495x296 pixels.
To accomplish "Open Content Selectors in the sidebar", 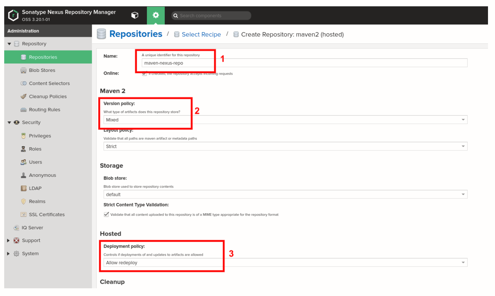I will pos(48,83).
